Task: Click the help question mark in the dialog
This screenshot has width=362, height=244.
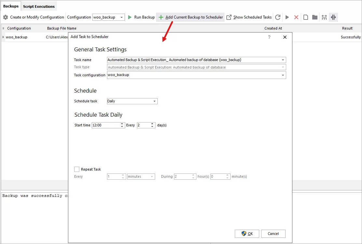Action: tap(269, 37)
